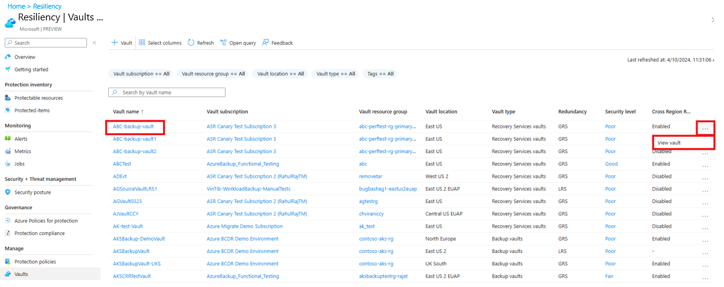Open Alerts under Monitoring
This screenshot has height=287, width=724.
click(21, 138)
